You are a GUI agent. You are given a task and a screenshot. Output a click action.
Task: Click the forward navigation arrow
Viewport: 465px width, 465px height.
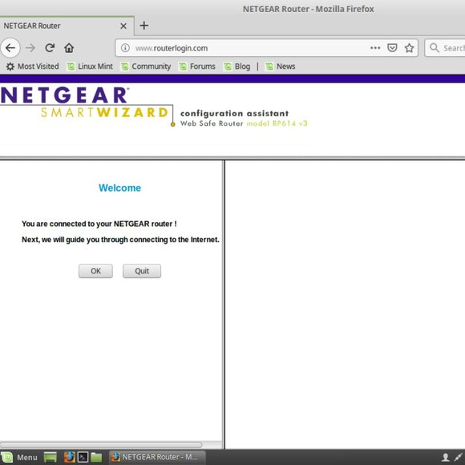(x=30, y=48)
